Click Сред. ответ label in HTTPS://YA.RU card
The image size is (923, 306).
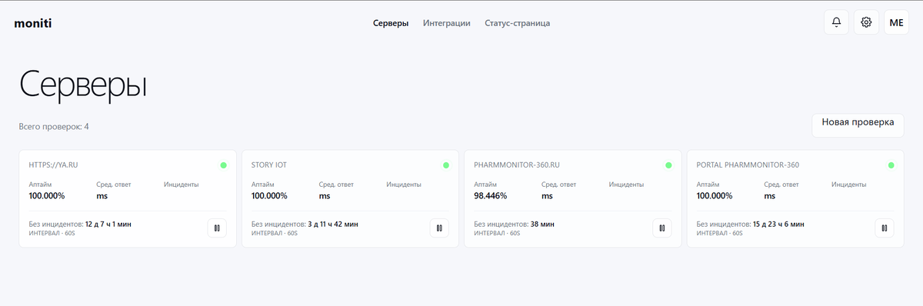[x=114, y=185]
